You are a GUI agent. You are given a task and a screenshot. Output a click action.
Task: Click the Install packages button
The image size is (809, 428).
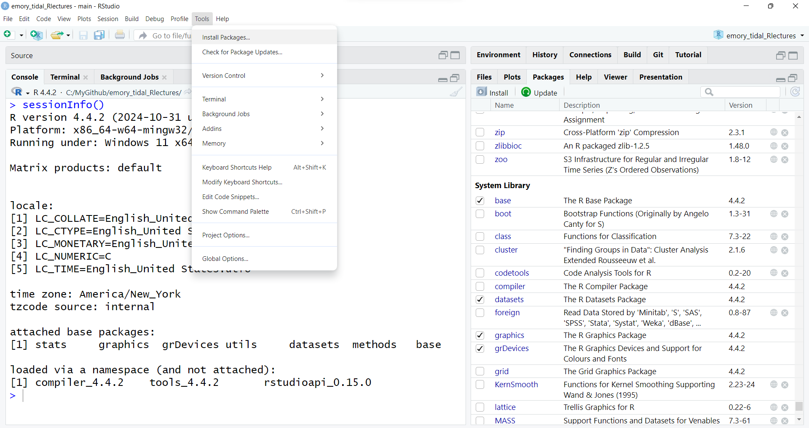click(x=493, y=93)
